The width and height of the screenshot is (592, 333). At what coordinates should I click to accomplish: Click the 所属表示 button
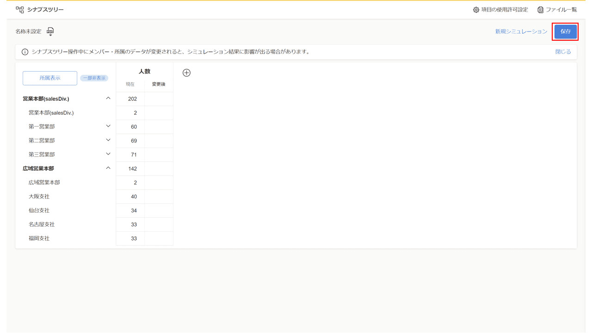click(x=50, y=78)
